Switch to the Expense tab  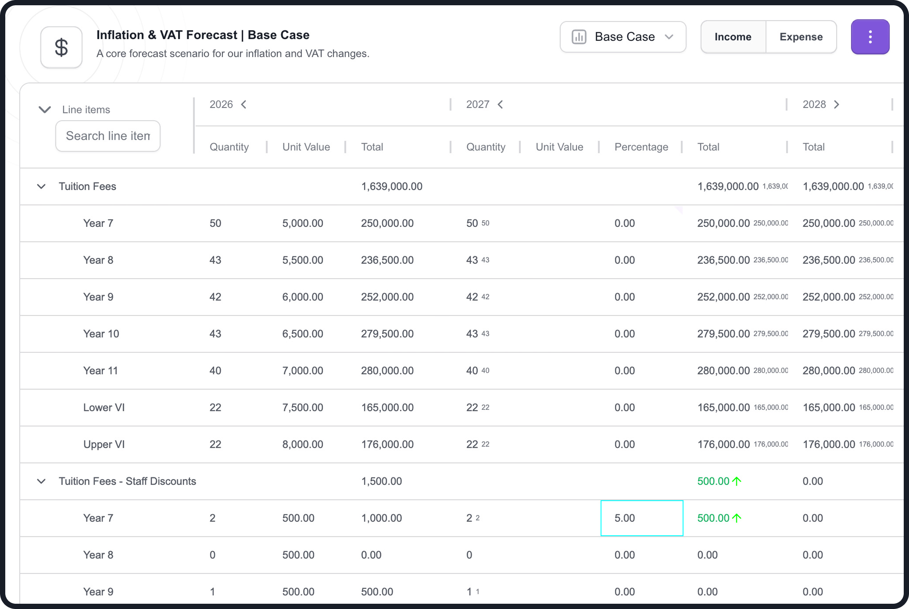coord(801,37)
